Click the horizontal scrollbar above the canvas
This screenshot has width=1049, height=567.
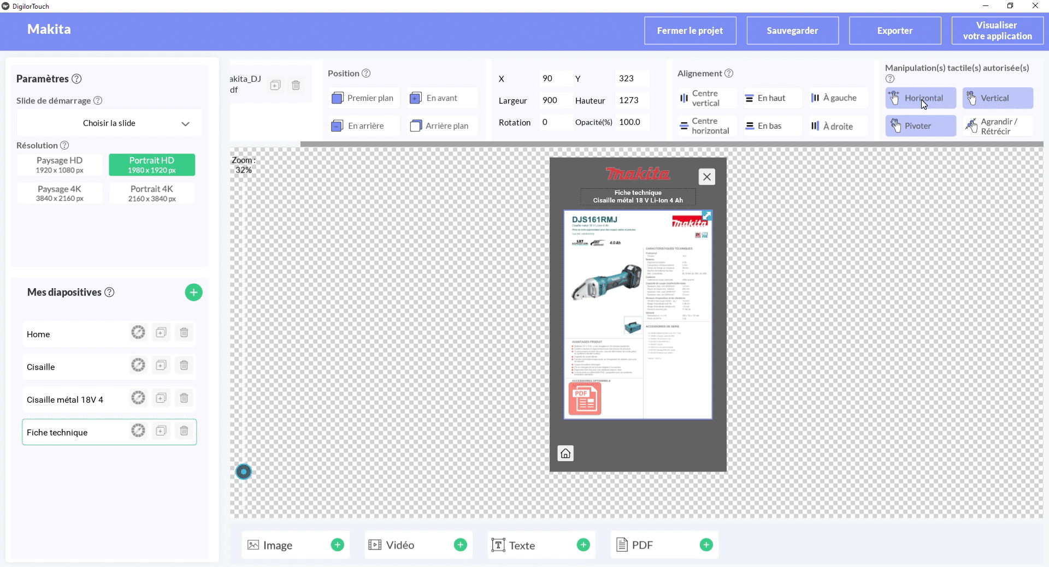[x=671, y=144]
